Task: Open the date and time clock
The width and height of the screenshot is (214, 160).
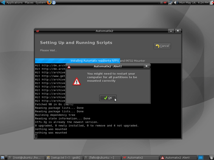Action: [194, 3]
